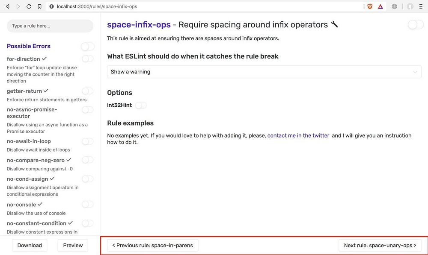Click the globe icon in browser toolbar
This screenshot has height=255, width=428.
click(x=395, y=6)
